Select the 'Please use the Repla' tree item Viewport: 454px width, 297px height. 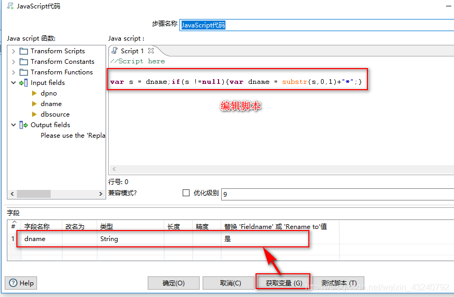pos(73,136)
